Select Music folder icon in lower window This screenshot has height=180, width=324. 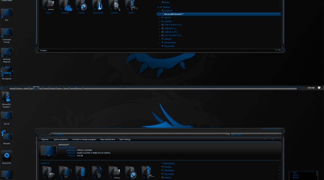click(x=114, y=172)
